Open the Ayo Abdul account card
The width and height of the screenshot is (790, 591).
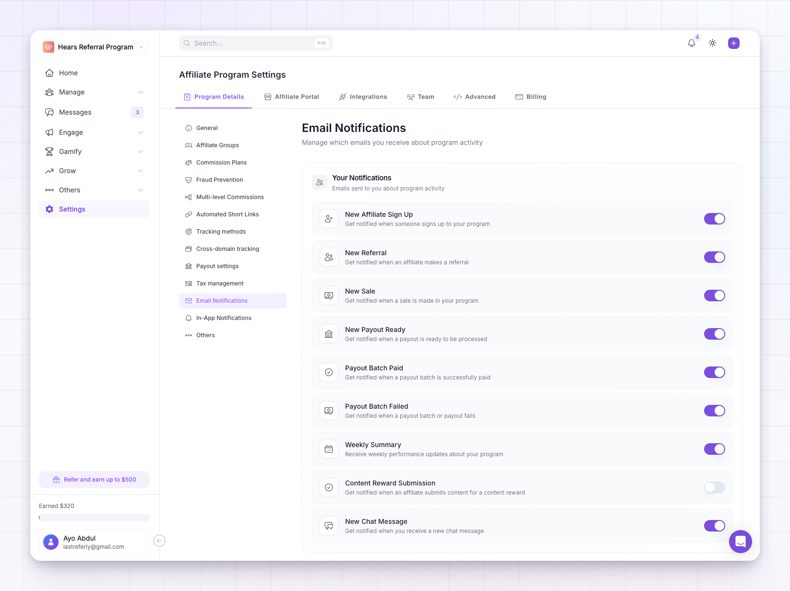pyautogui.click(x=94, y=542)
